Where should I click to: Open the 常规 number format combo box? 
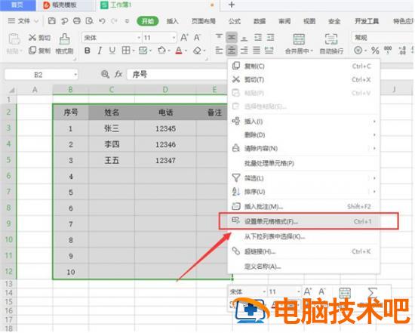[x=383, y=38]
